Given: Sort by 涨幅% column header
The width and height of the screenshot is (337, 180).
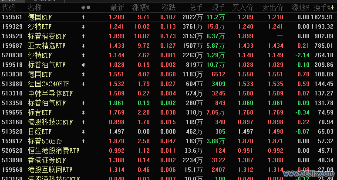Looking at the screenshot, I should coord(141,8).
